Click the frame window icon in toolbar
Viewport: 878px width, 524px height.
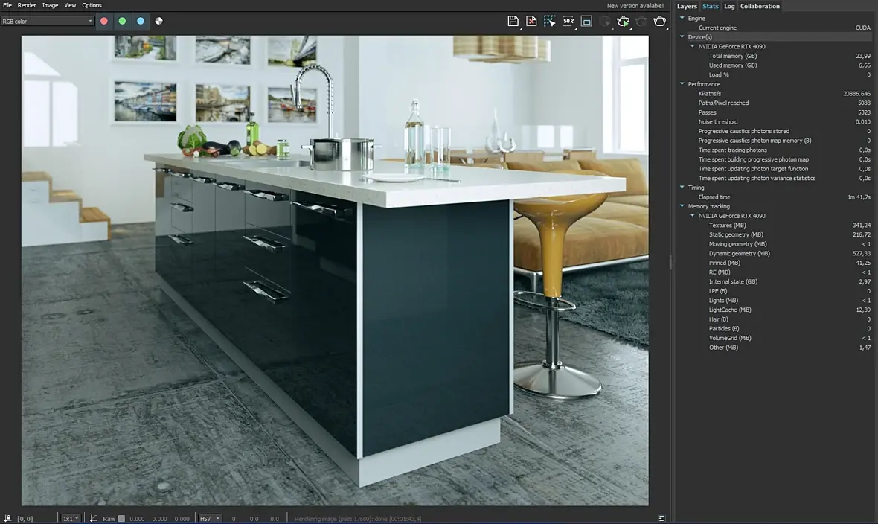(x=586, y=21)
